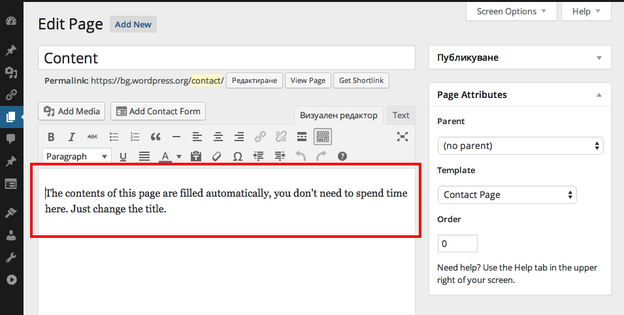This screenshot has height=315, width=624.
Task: Click the Add Media button
Action: pyautogui.click(x=72, y=111)
